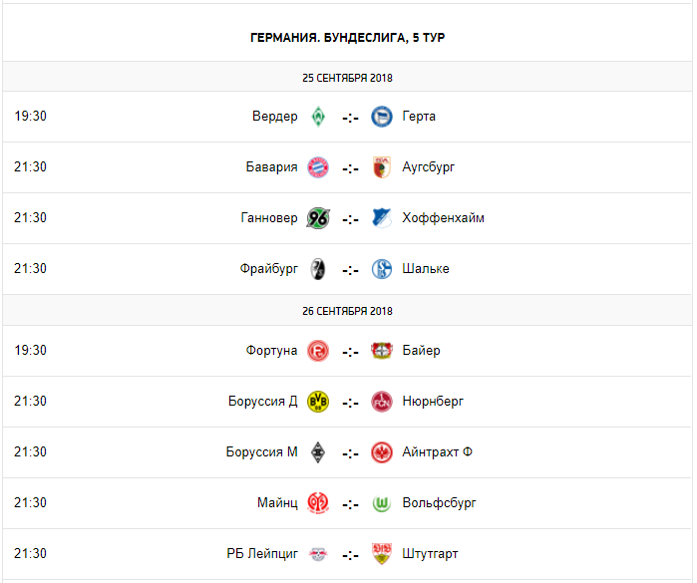Image resolution: width=697 pixels, height=583 pixels.
Task: Click the Stuttgart club logo
Action: coord(381,553)
